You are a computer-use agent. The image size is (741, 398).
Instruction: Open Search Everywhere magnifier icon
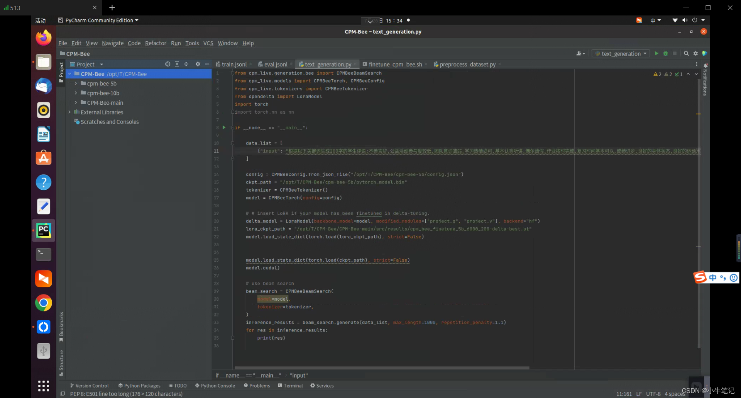click(686, 53)
